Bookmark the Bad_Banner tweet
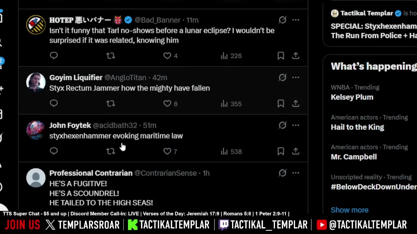The image size is (417, 234). 280,56
